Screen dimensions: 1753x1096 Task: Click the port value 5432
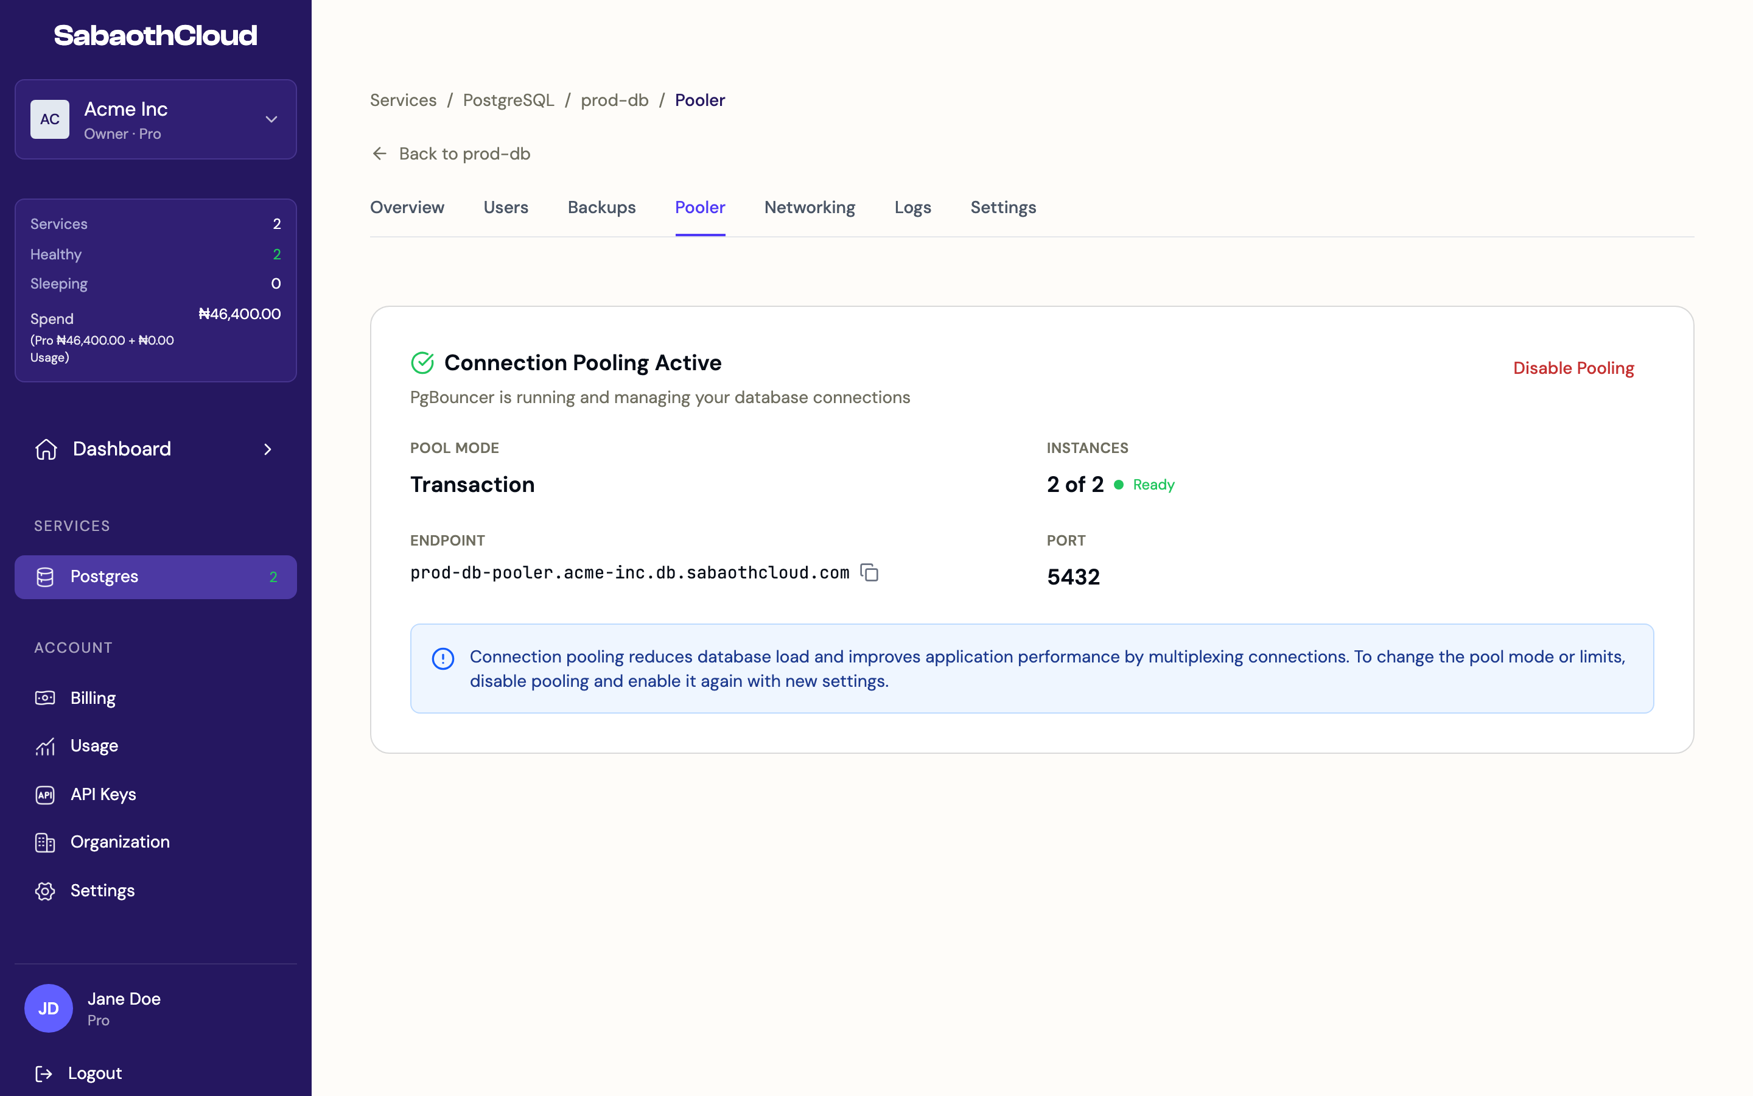1074,577
